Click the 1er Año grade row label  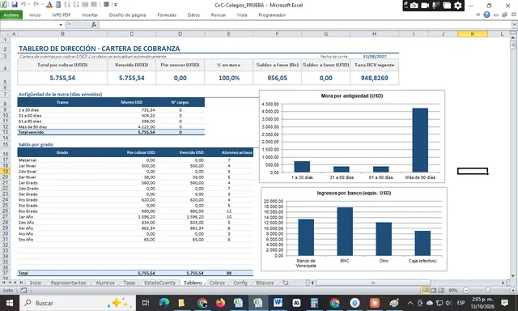click(x=26, y=217)
